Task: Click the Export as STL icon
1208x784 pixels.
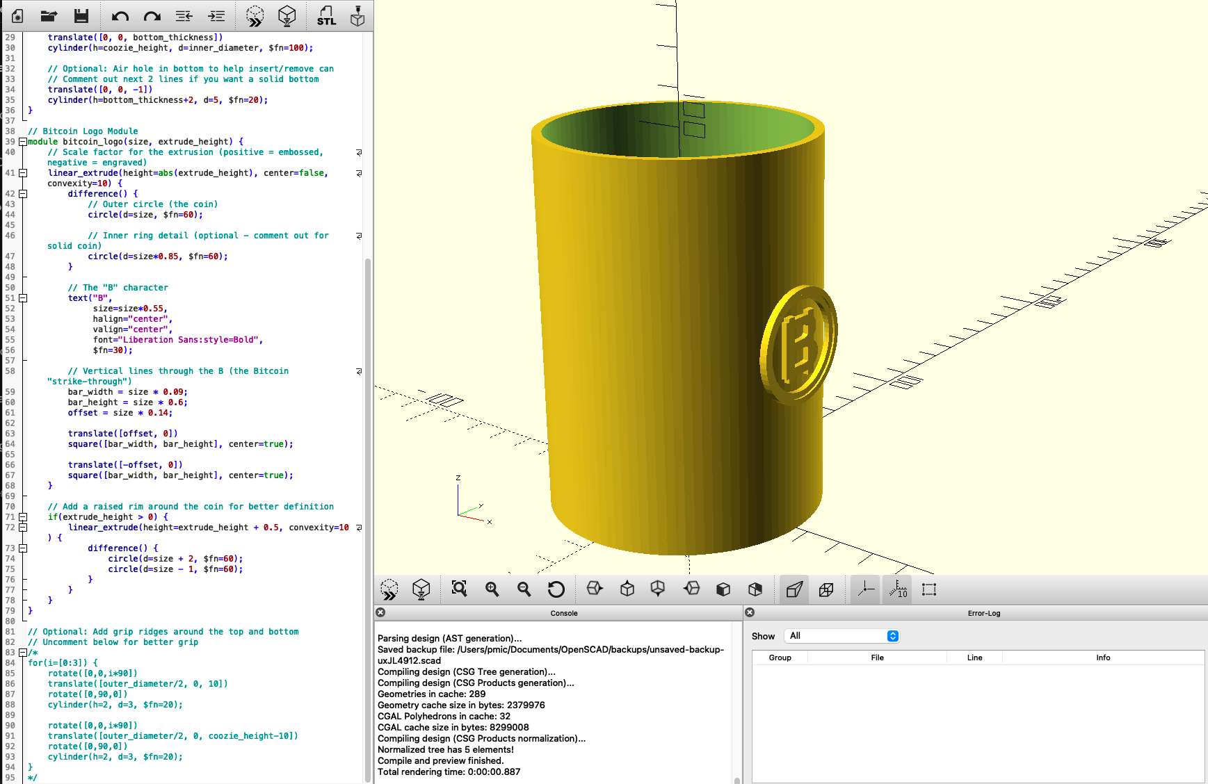Action: pos(326,16)
